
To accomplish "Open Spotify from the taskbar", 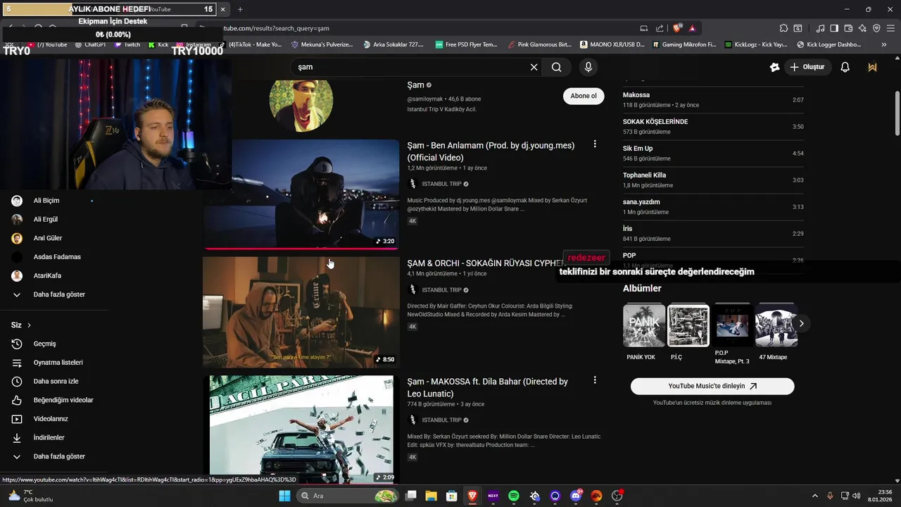I will [514, 496].
